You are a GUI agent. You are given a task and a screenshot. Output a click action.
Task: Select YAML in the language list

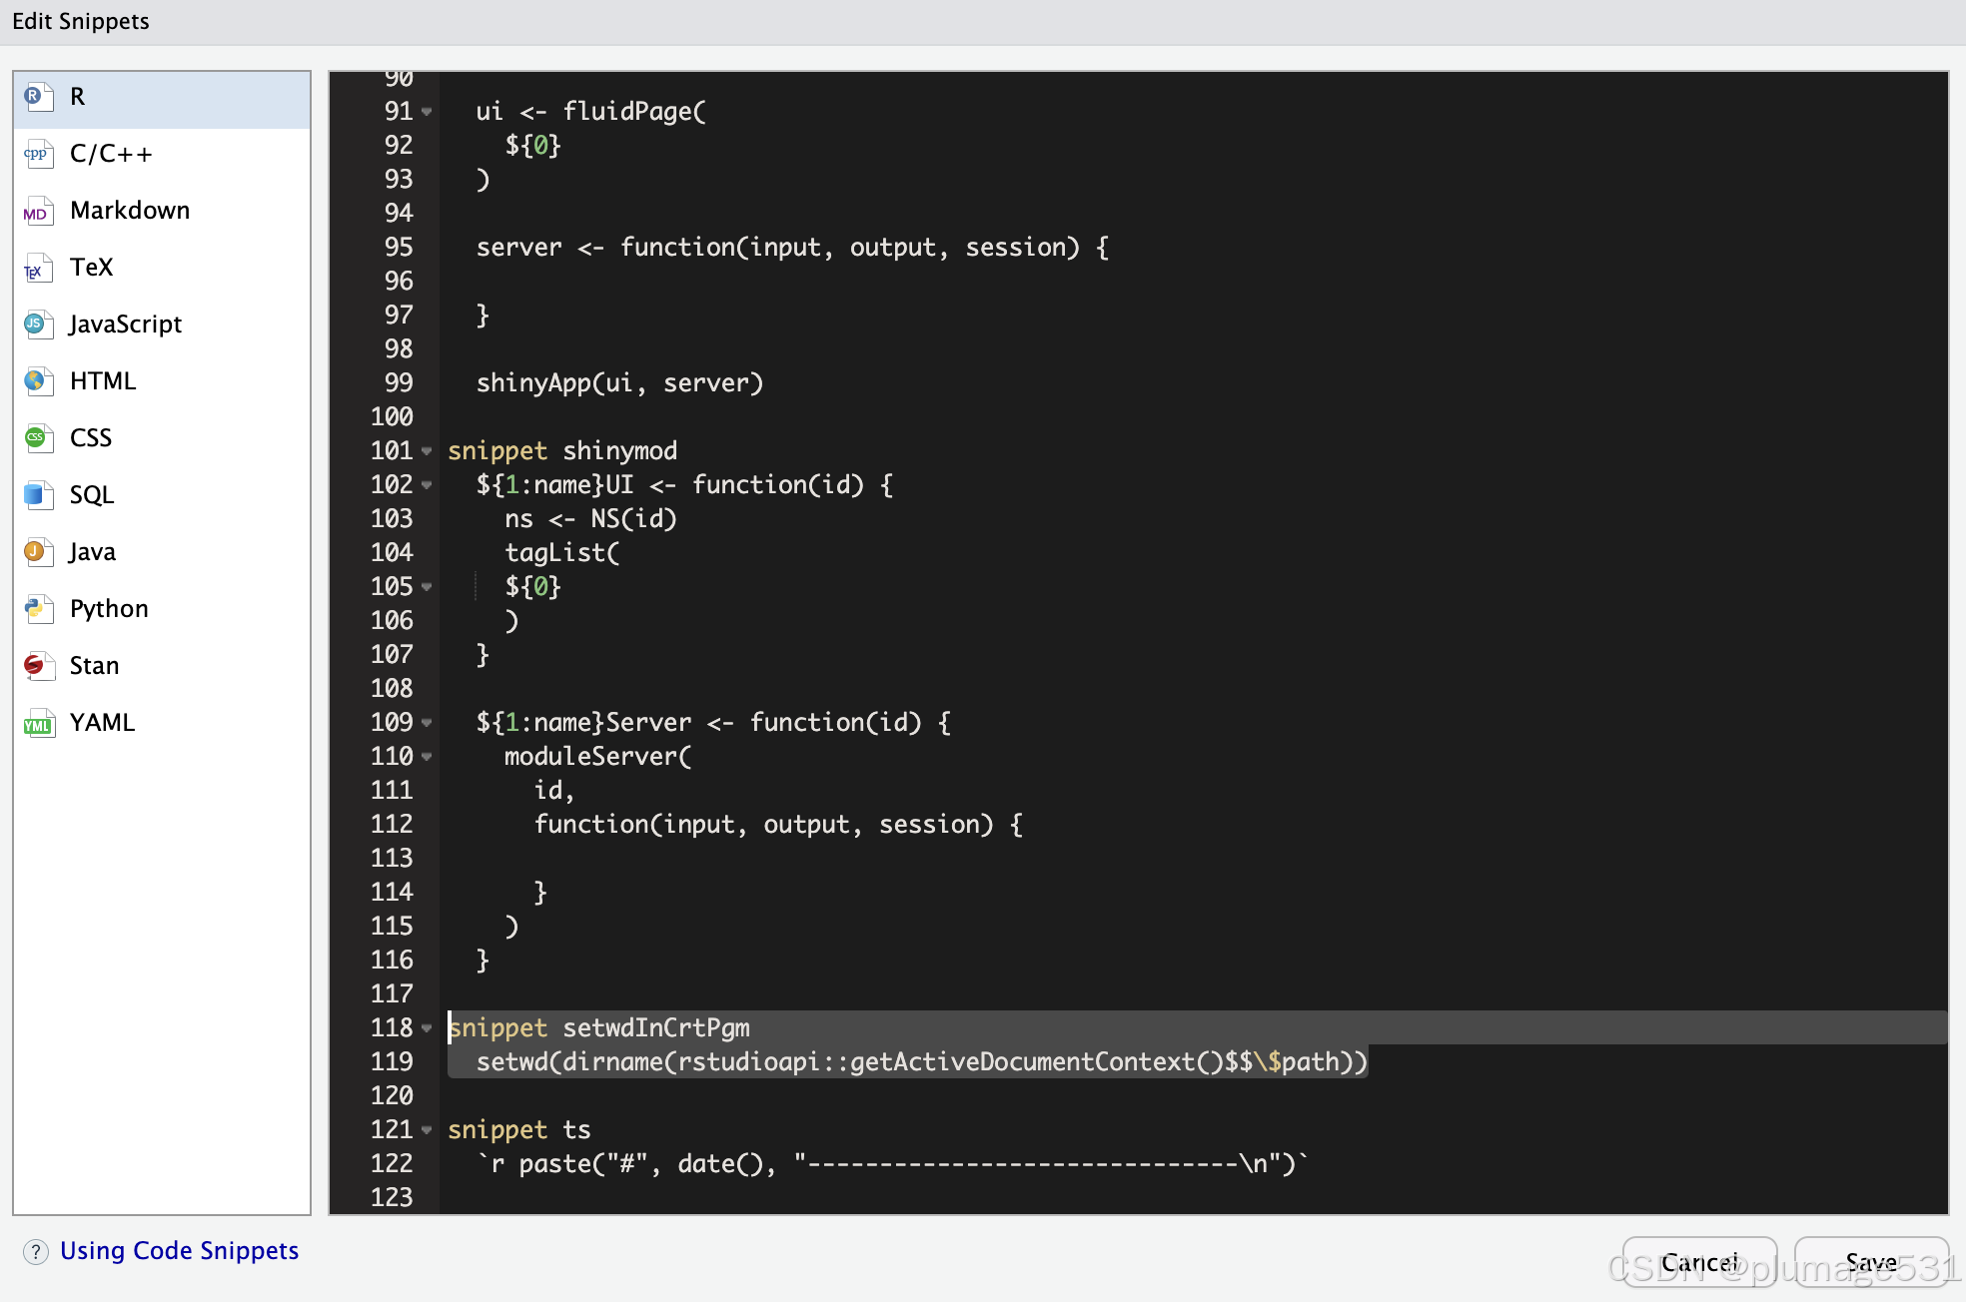tap(101, 722)
